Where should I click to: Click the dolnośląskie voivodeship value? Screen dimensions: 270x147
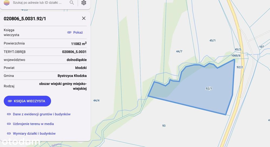tap(77, 60)
